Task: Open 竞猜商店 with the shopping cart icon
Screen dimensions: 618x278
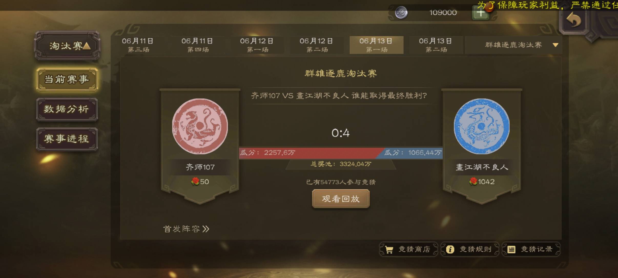Action: pyautogui.click(x=409, y=249)
